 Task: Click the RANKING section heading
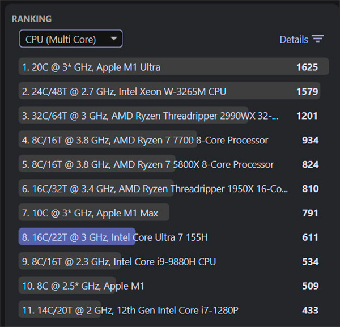(32, 19)
